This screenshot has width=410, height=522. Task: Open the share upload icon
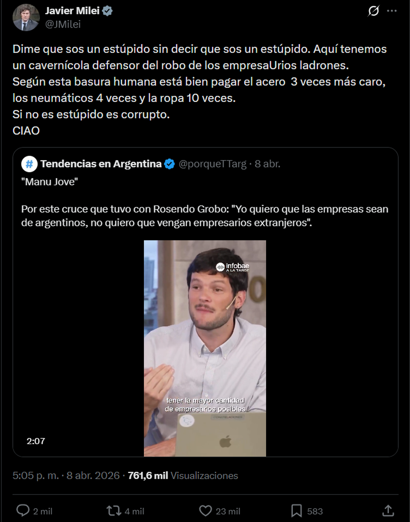coord(388,511)
